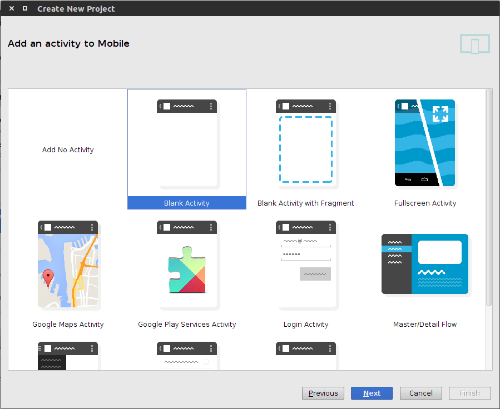
Task: Select the navigation drawer template in bottom row
Action: tap(68, 356)
